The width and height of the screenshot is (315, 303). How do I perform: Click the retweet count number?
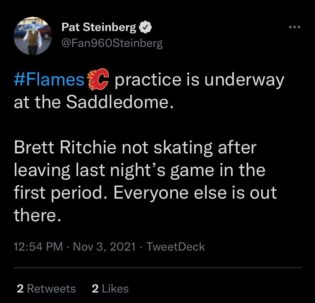coord(20,289)
